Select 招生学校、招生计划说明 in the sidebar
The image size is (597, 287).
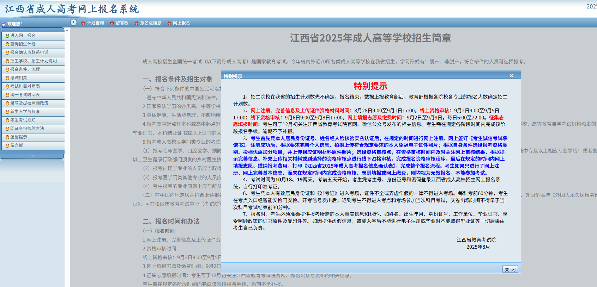pyautogui.click(x=33, y=61)
